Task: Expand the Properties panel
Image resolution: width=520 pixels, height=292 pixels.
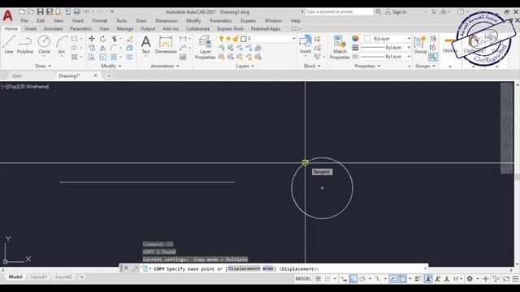Action: click(x=367, y=67)
